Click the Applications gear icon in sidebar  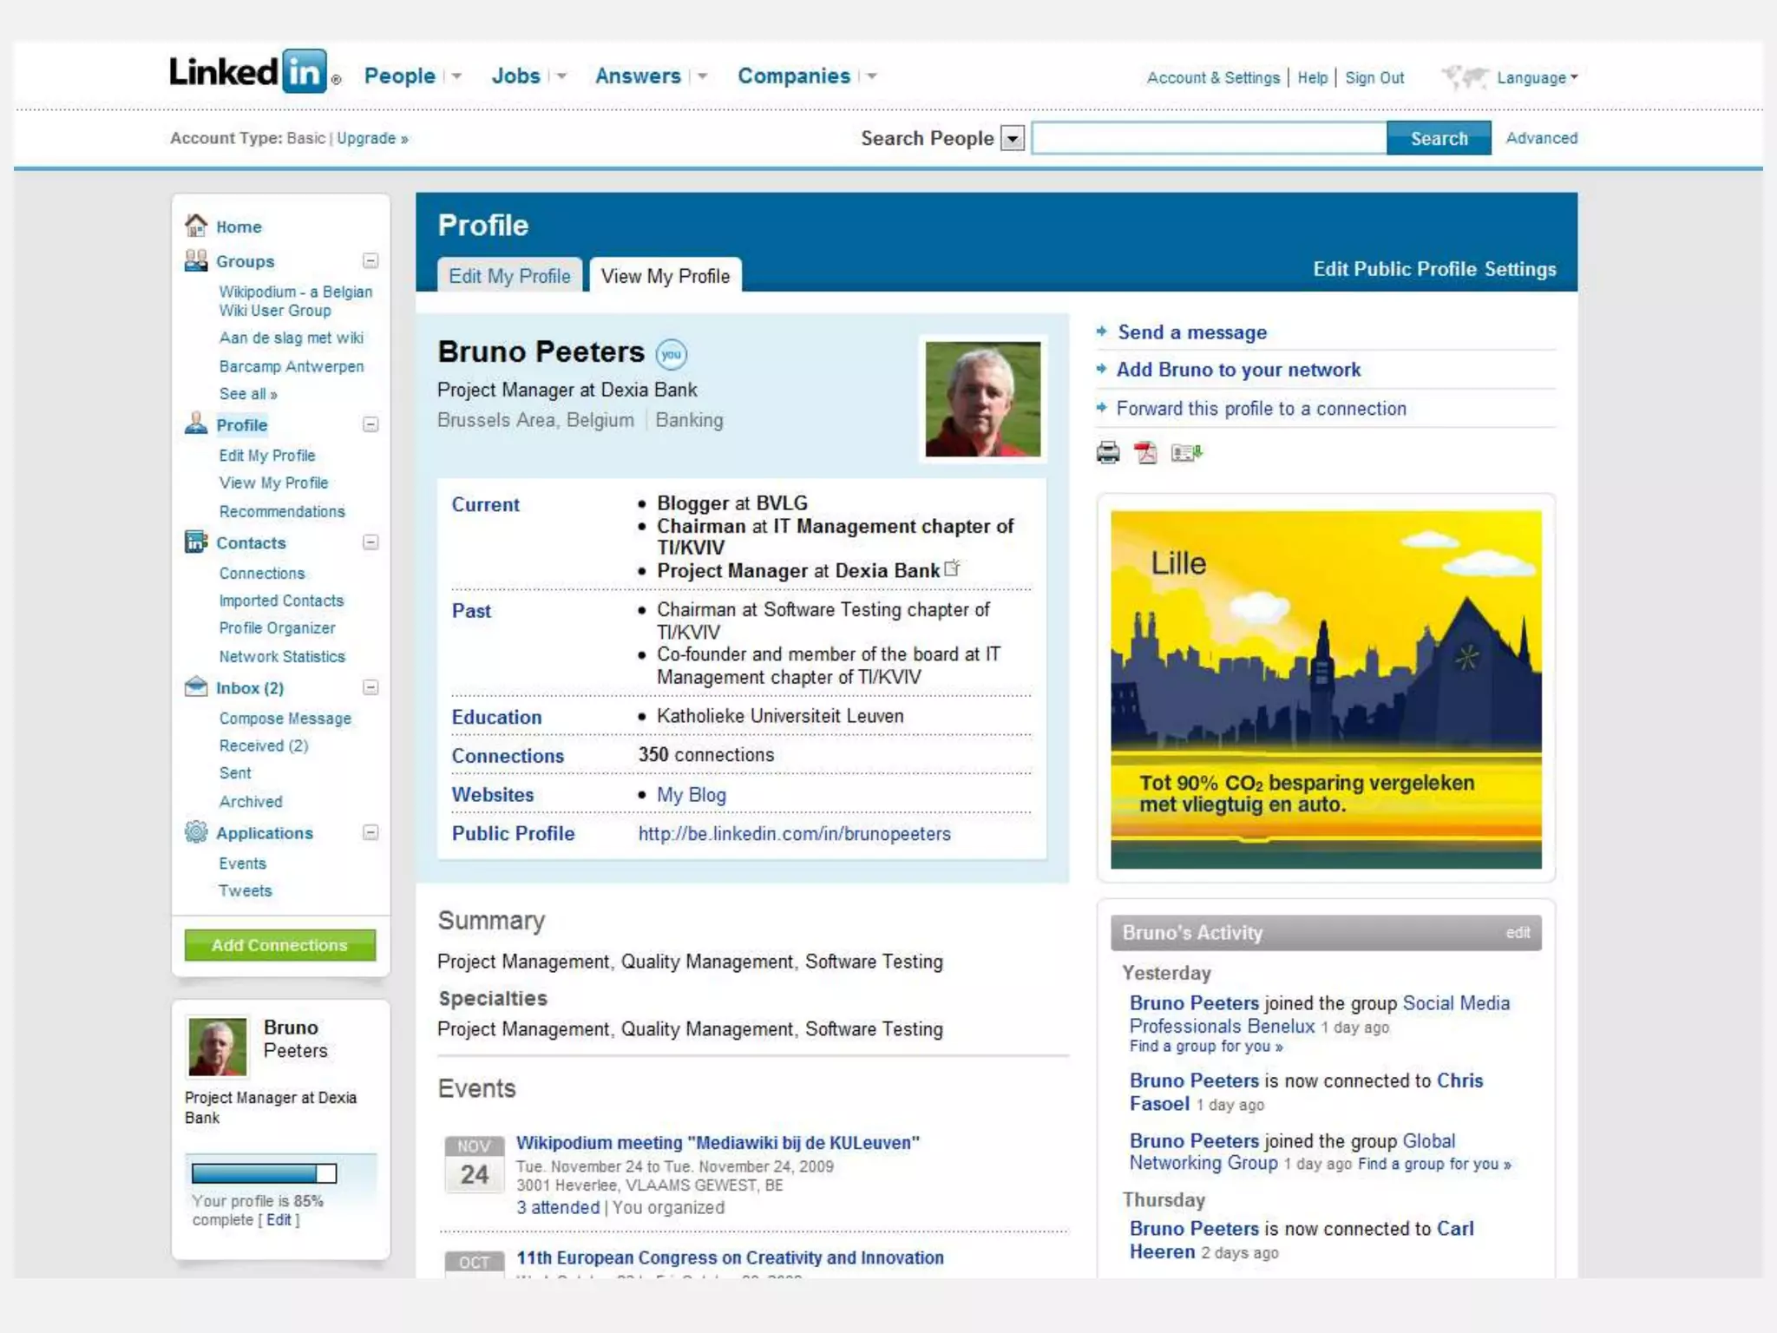(x=196, y=832)
